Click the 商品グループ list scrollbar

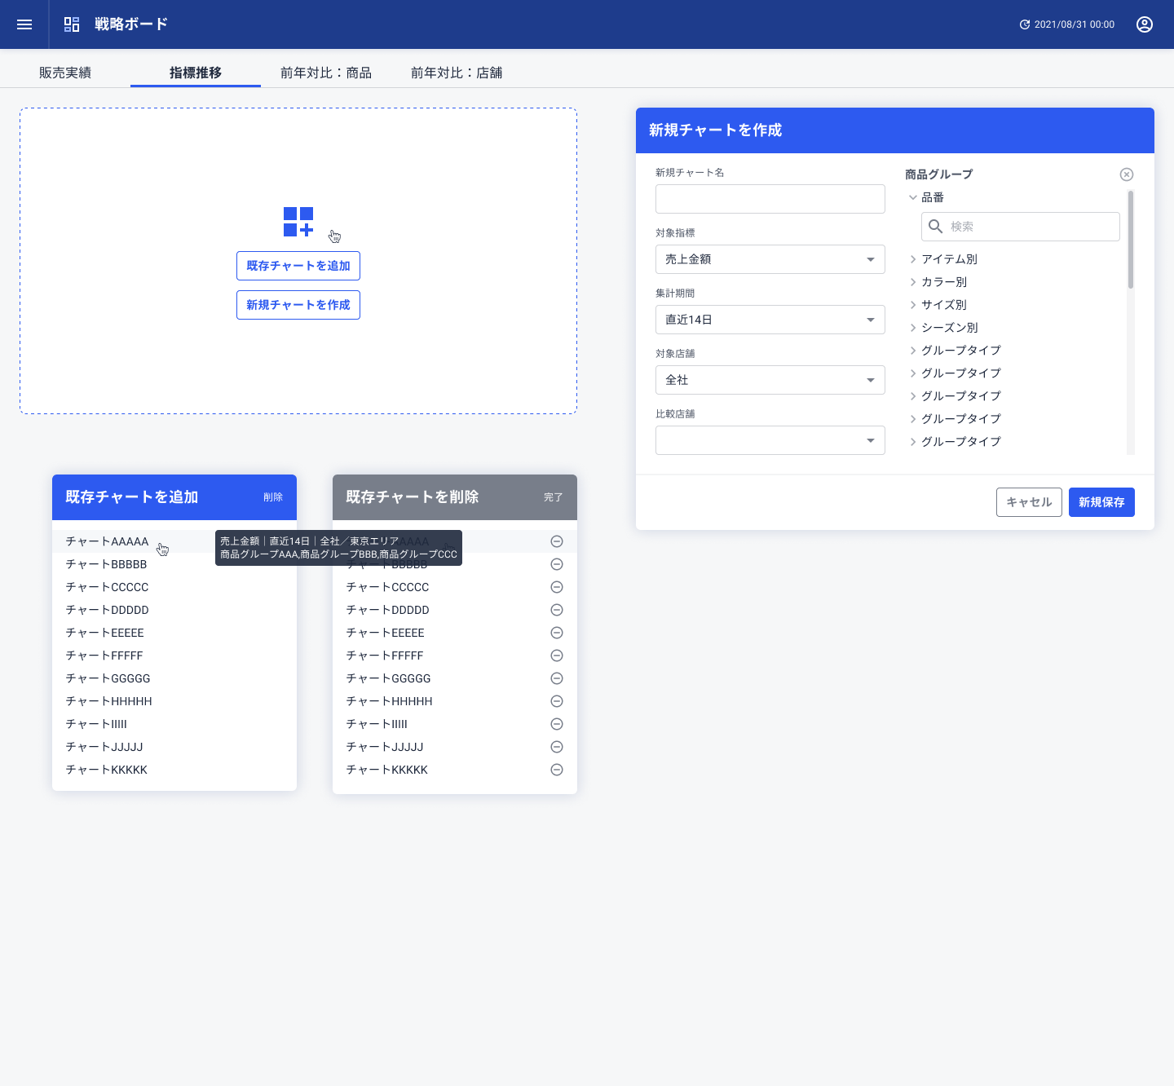(1131, 240)
